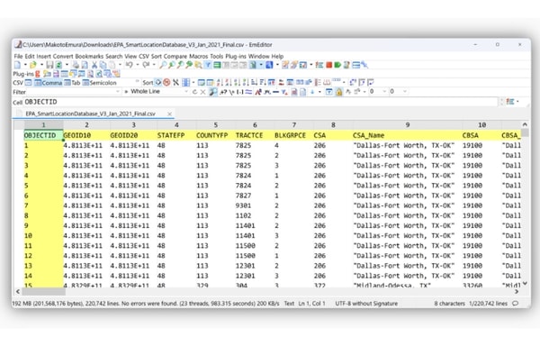Open the Convert menu
Viewport: 540px width, 346px height.
[63, 56]
